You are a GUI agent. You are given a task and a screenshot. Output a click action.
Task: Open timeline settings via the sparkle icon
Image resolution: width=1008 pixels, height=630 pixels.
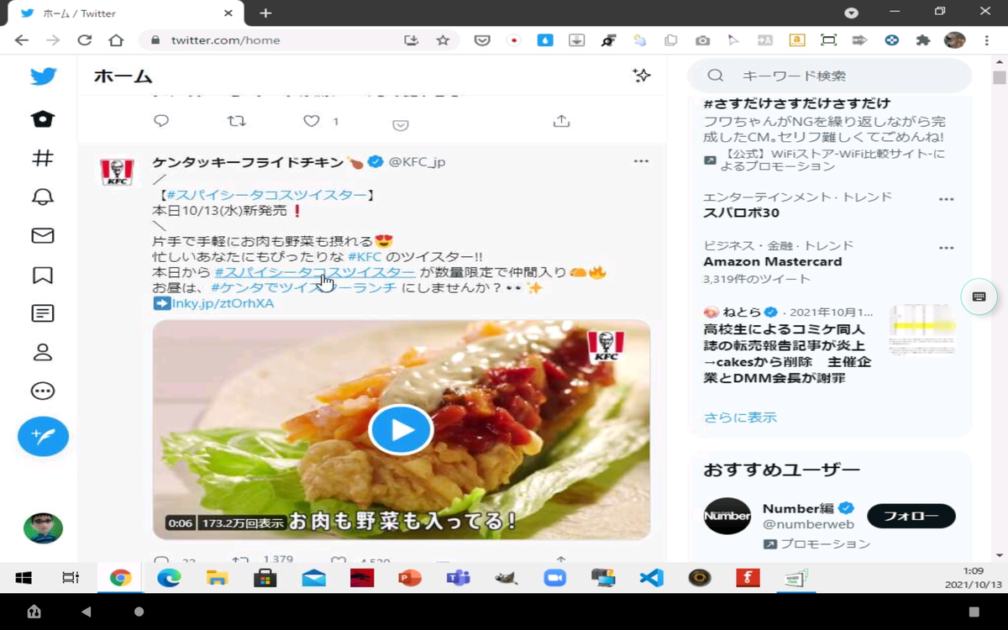(641, 76)
